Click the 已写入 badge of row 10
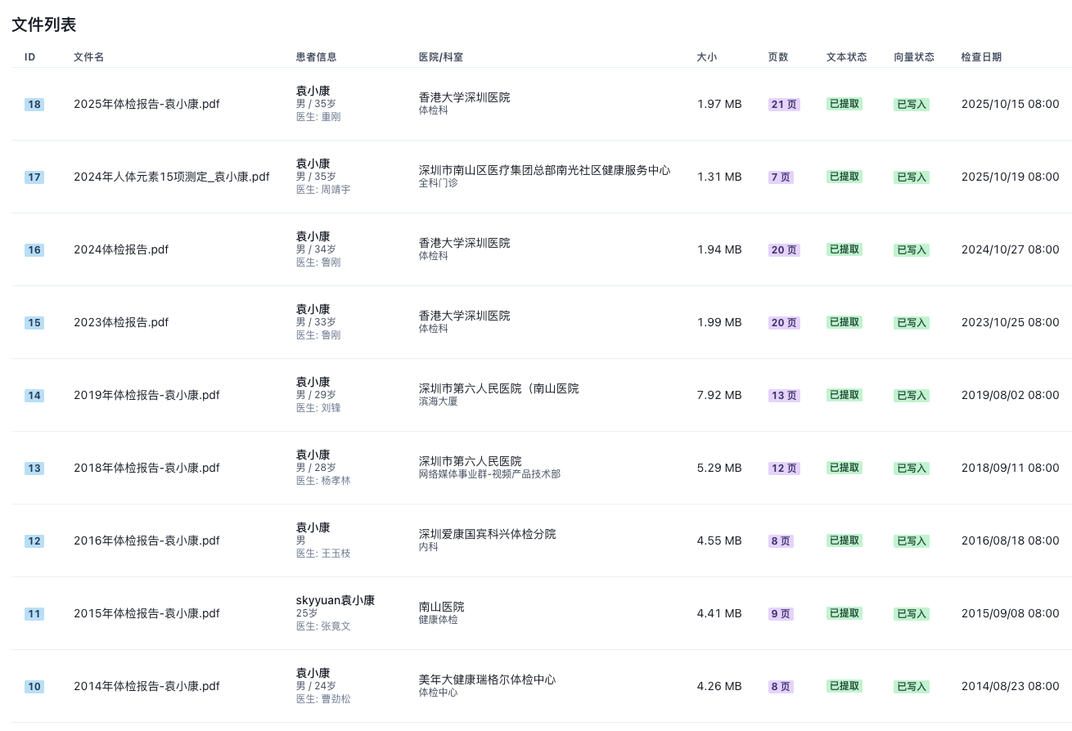The image size is (1072, 731). click(911, 686)
